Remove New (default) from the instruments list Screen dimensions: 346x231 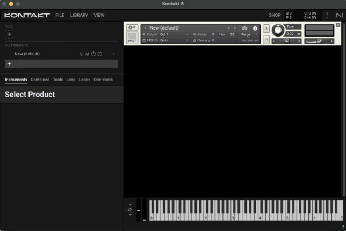pyautogui.click(x=114, y=54)
